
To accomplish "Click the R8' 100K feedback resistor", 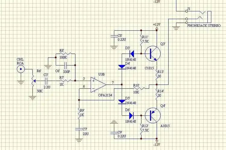I will [65, 55].
